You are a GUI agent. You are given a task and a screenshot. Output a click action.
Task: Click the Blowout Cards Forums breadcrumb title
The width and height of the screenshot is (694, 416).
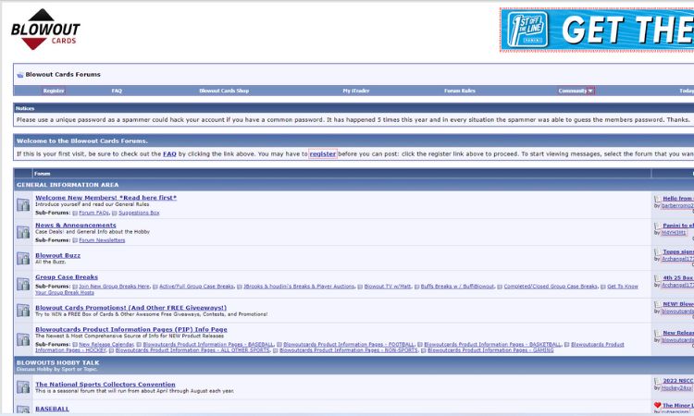pyautogui.click(x=63, y=75)
